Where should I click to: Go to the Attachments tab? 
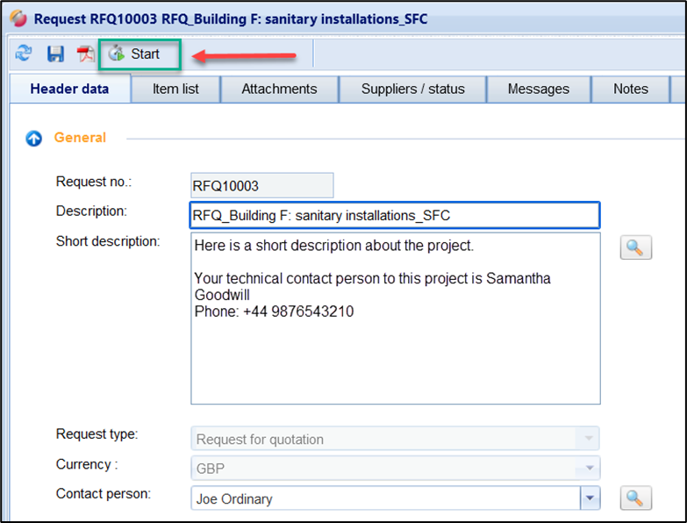(279, 89)
